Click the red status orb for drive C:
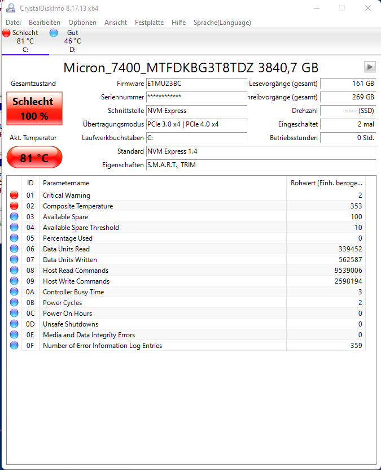This screenshot has height=470, width=381. [6, 33]
